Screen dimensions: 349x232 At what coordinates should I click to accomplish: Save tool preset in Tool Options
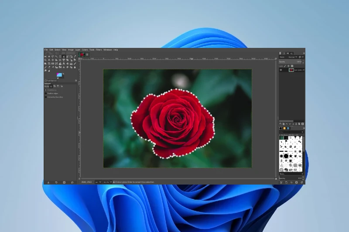48,182
